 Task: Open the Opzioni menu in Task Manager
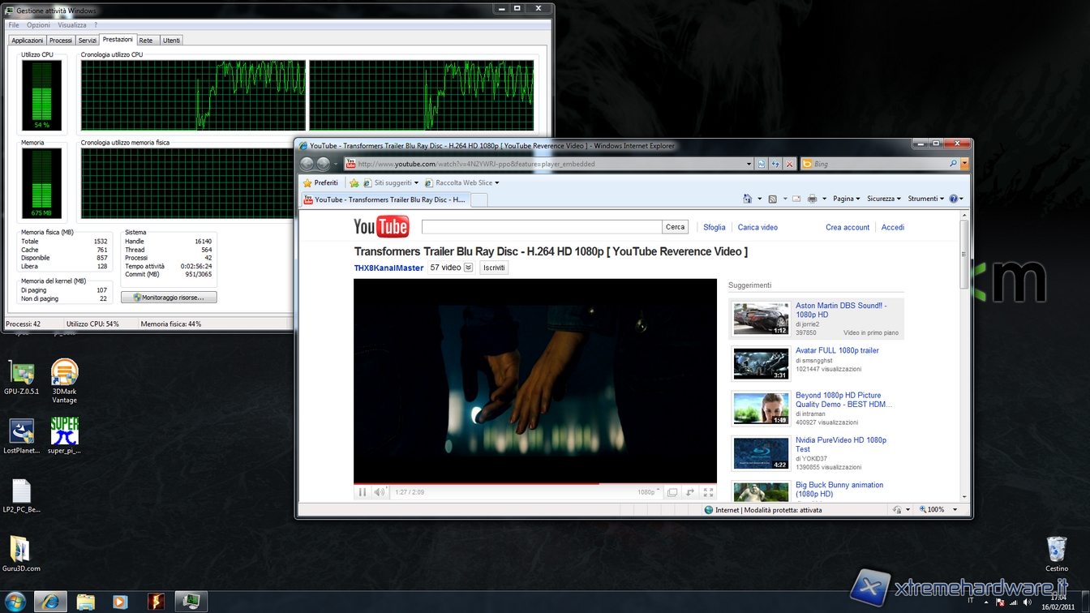(38, 25)
